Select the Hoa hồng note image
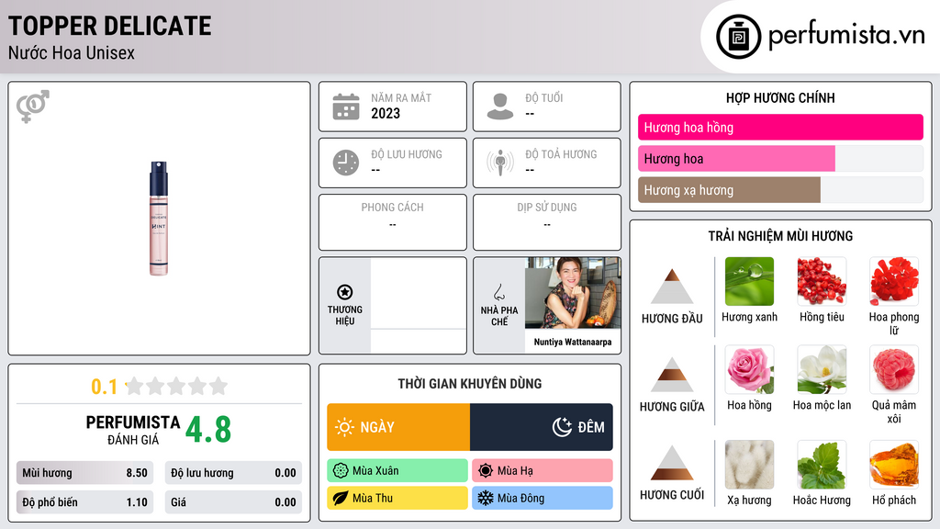The height and width of the screenshot is (529, 940). (x=749, y=369)
